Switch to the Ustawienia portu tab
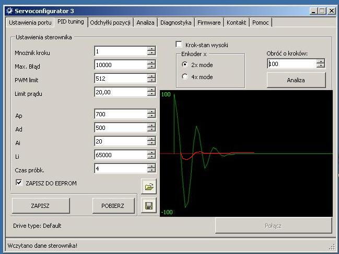 pos(30,23)
